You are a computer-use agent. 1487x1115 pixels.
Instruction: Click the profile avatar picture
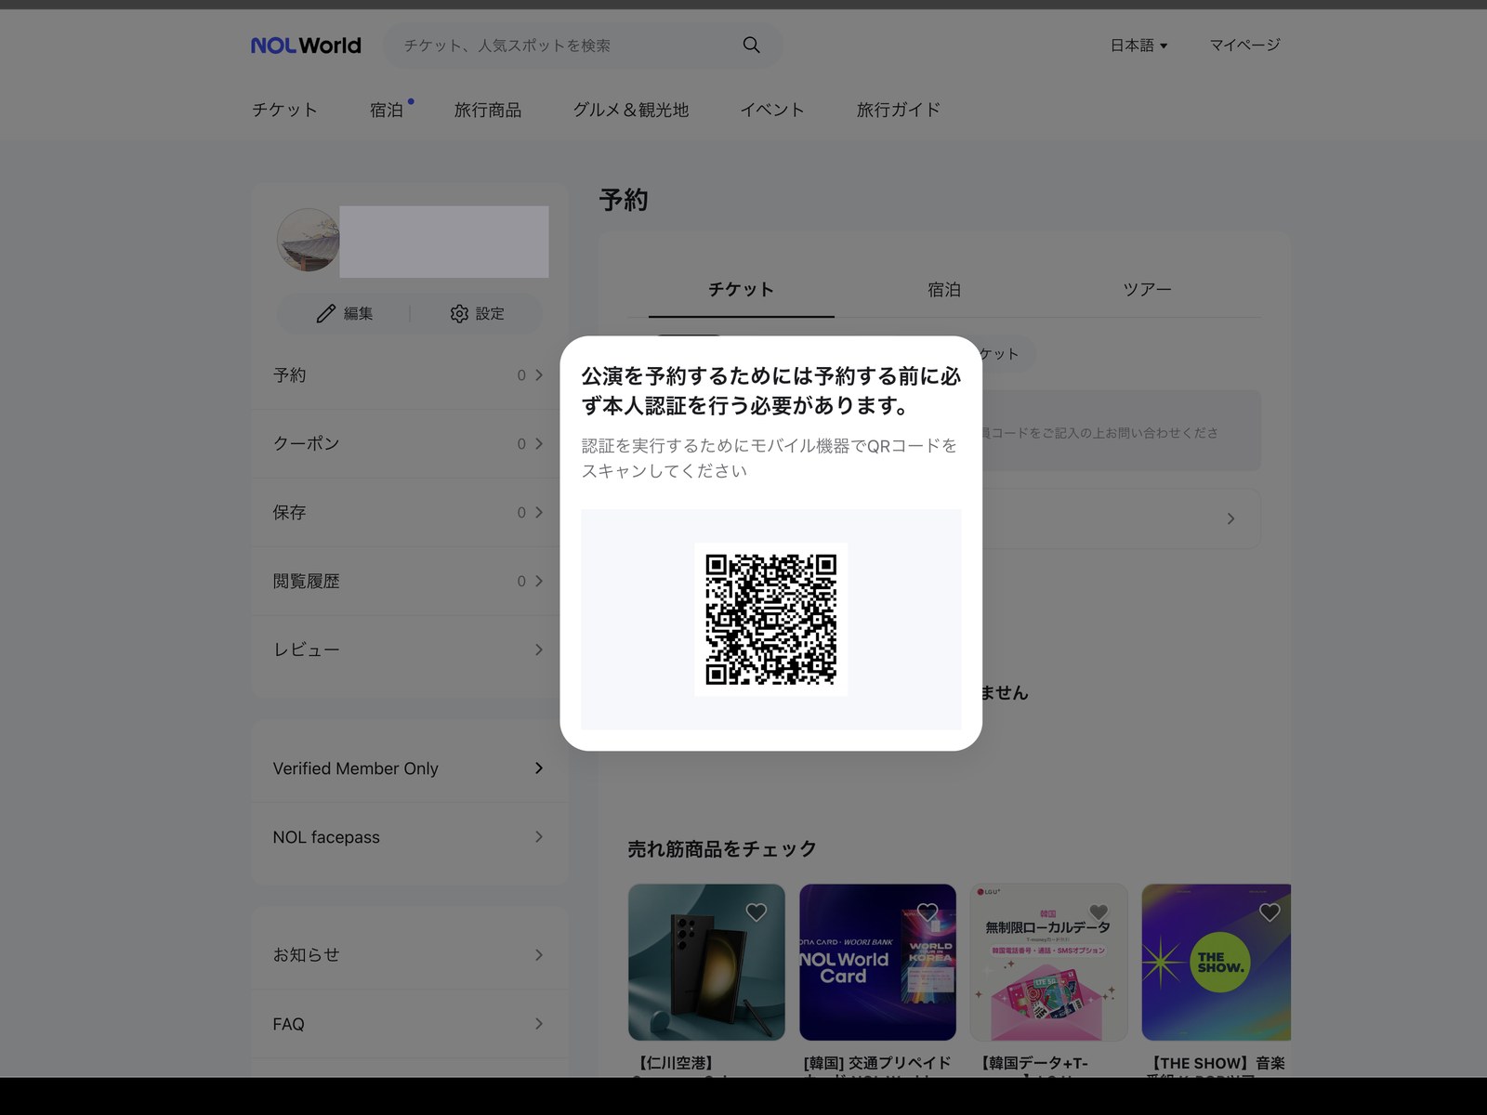coord(308,240)
